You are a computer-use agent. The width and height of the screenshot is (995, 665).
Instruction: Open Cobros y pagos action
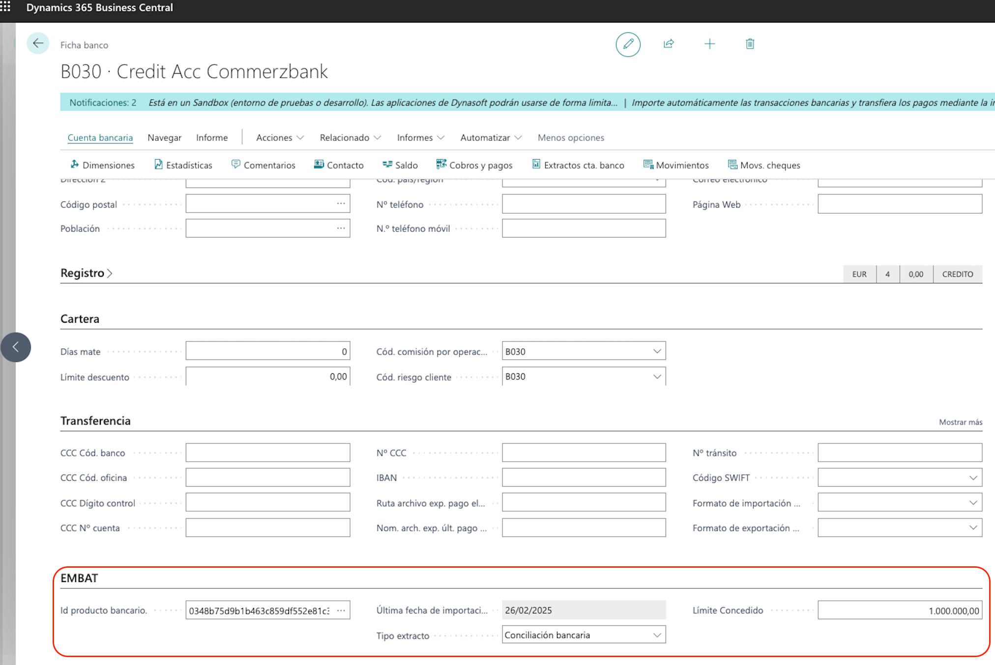coord(474,165)
